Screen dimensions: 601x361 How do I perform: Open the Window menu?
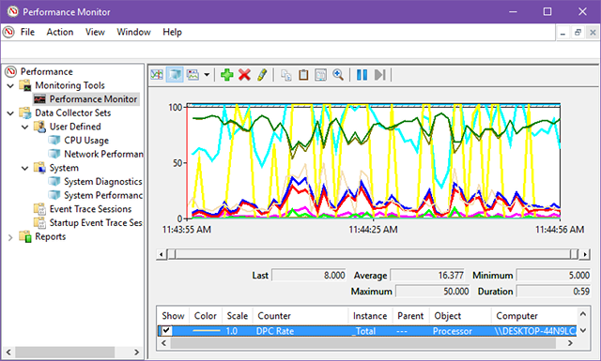point(133,32)
